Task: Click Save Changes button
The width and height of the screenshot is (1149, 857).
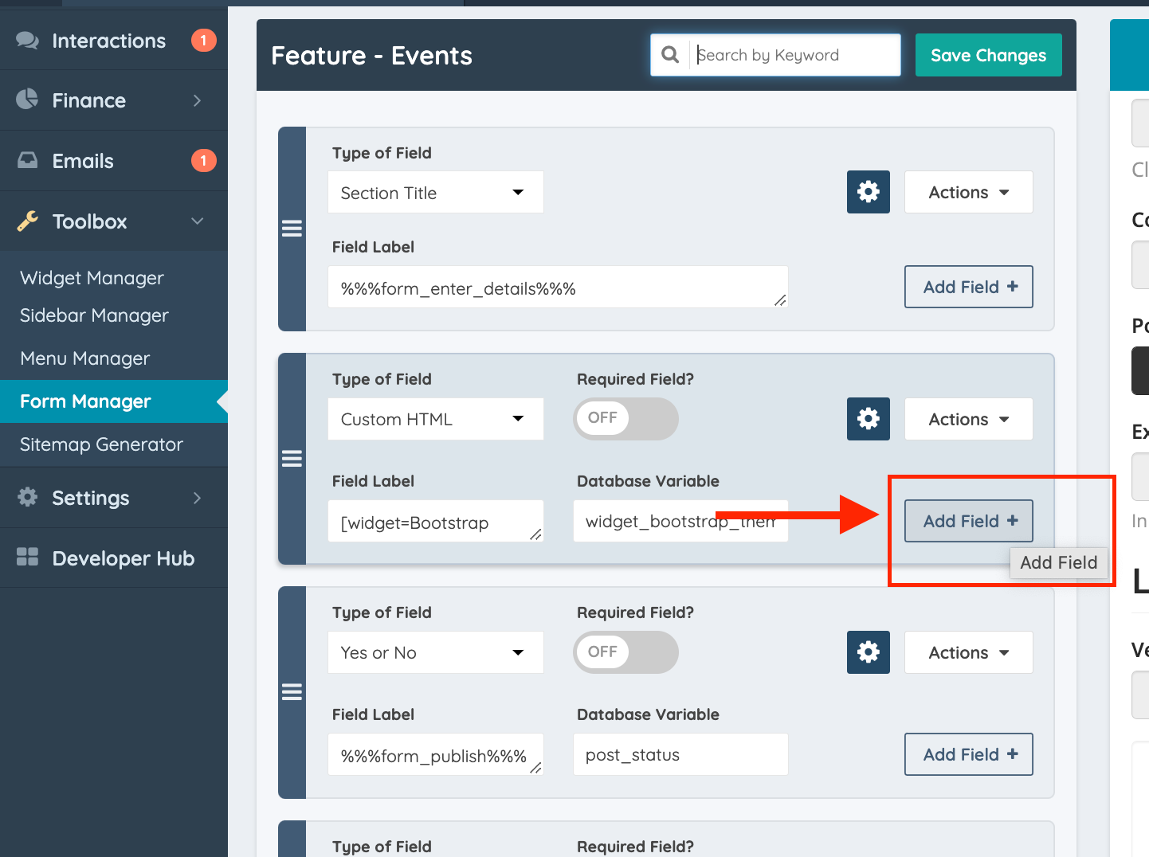Action: pyautogui.click(x=988, y=55)
